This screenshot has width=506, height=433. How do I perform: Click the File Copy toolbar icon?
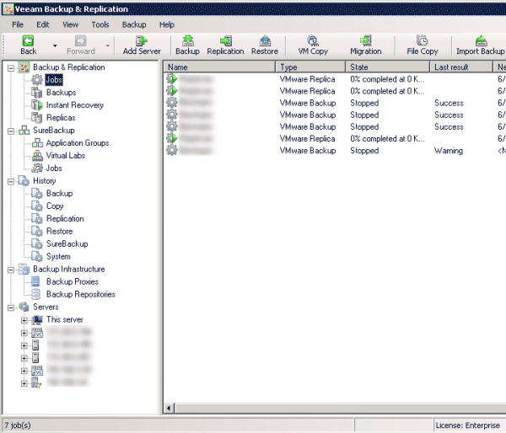coord(423,41)
